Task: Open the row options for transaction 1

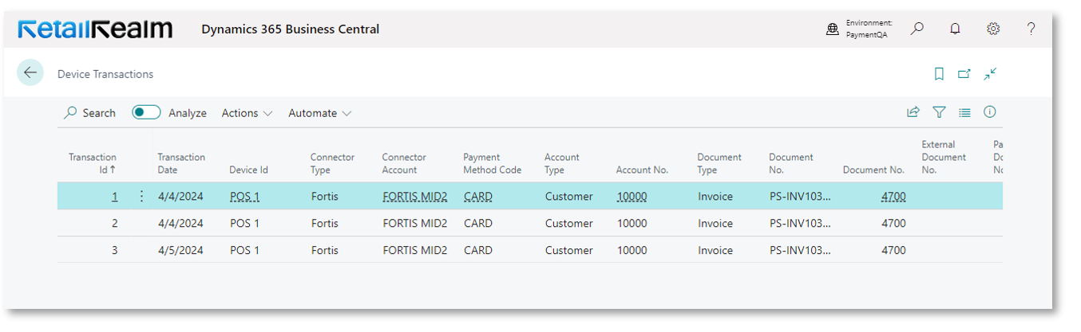Action: coord(142,196)
